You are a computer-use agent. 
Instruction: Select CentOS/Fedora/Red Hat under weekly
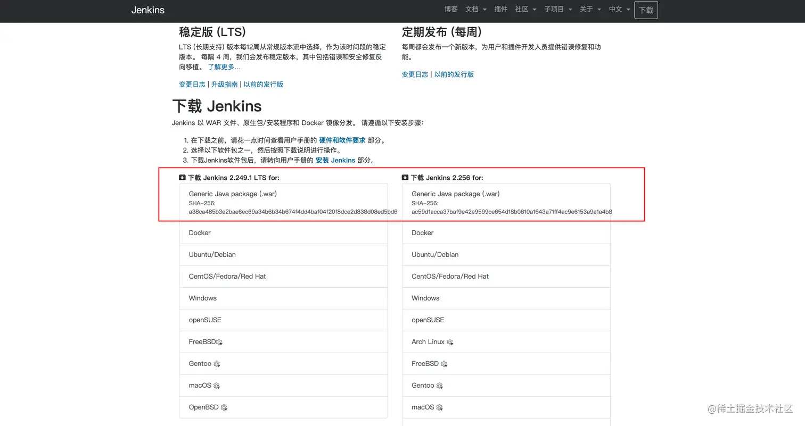[506, 277]
